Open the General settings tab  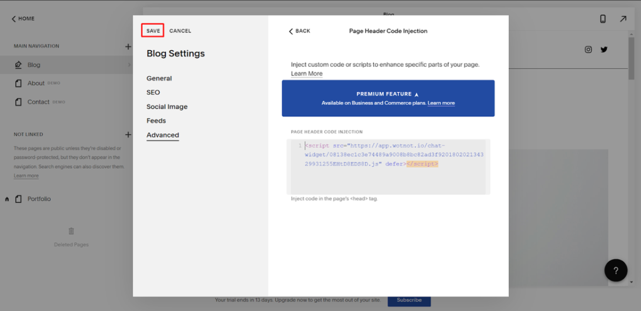pyautogui.click(x=159, y=79)
